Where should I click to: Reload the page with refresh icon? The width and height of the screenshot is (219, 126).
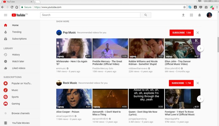pyautogui.click(x=12, y=7)
